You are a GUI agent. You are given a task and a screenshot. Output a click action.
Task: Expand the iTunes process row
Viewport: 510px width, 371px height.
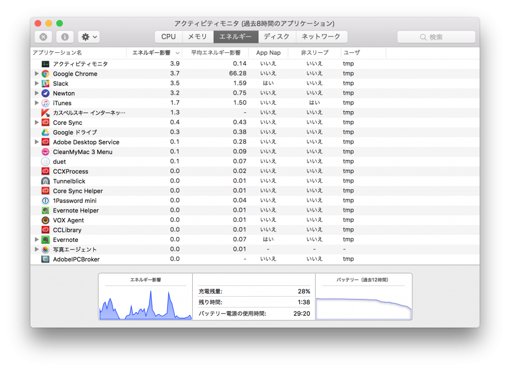tap(37, 103)
